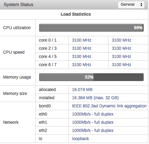Select the Memory size row label
Image resolution: width=149 pixels, height=144 pixels.
[15, 94]
